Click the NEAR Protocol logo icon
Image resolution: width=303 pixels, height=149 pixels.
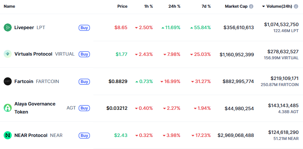[8, 135]
